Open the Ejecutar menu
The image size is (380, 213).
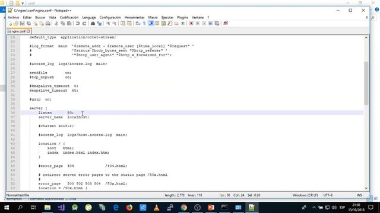coord(167,17)
